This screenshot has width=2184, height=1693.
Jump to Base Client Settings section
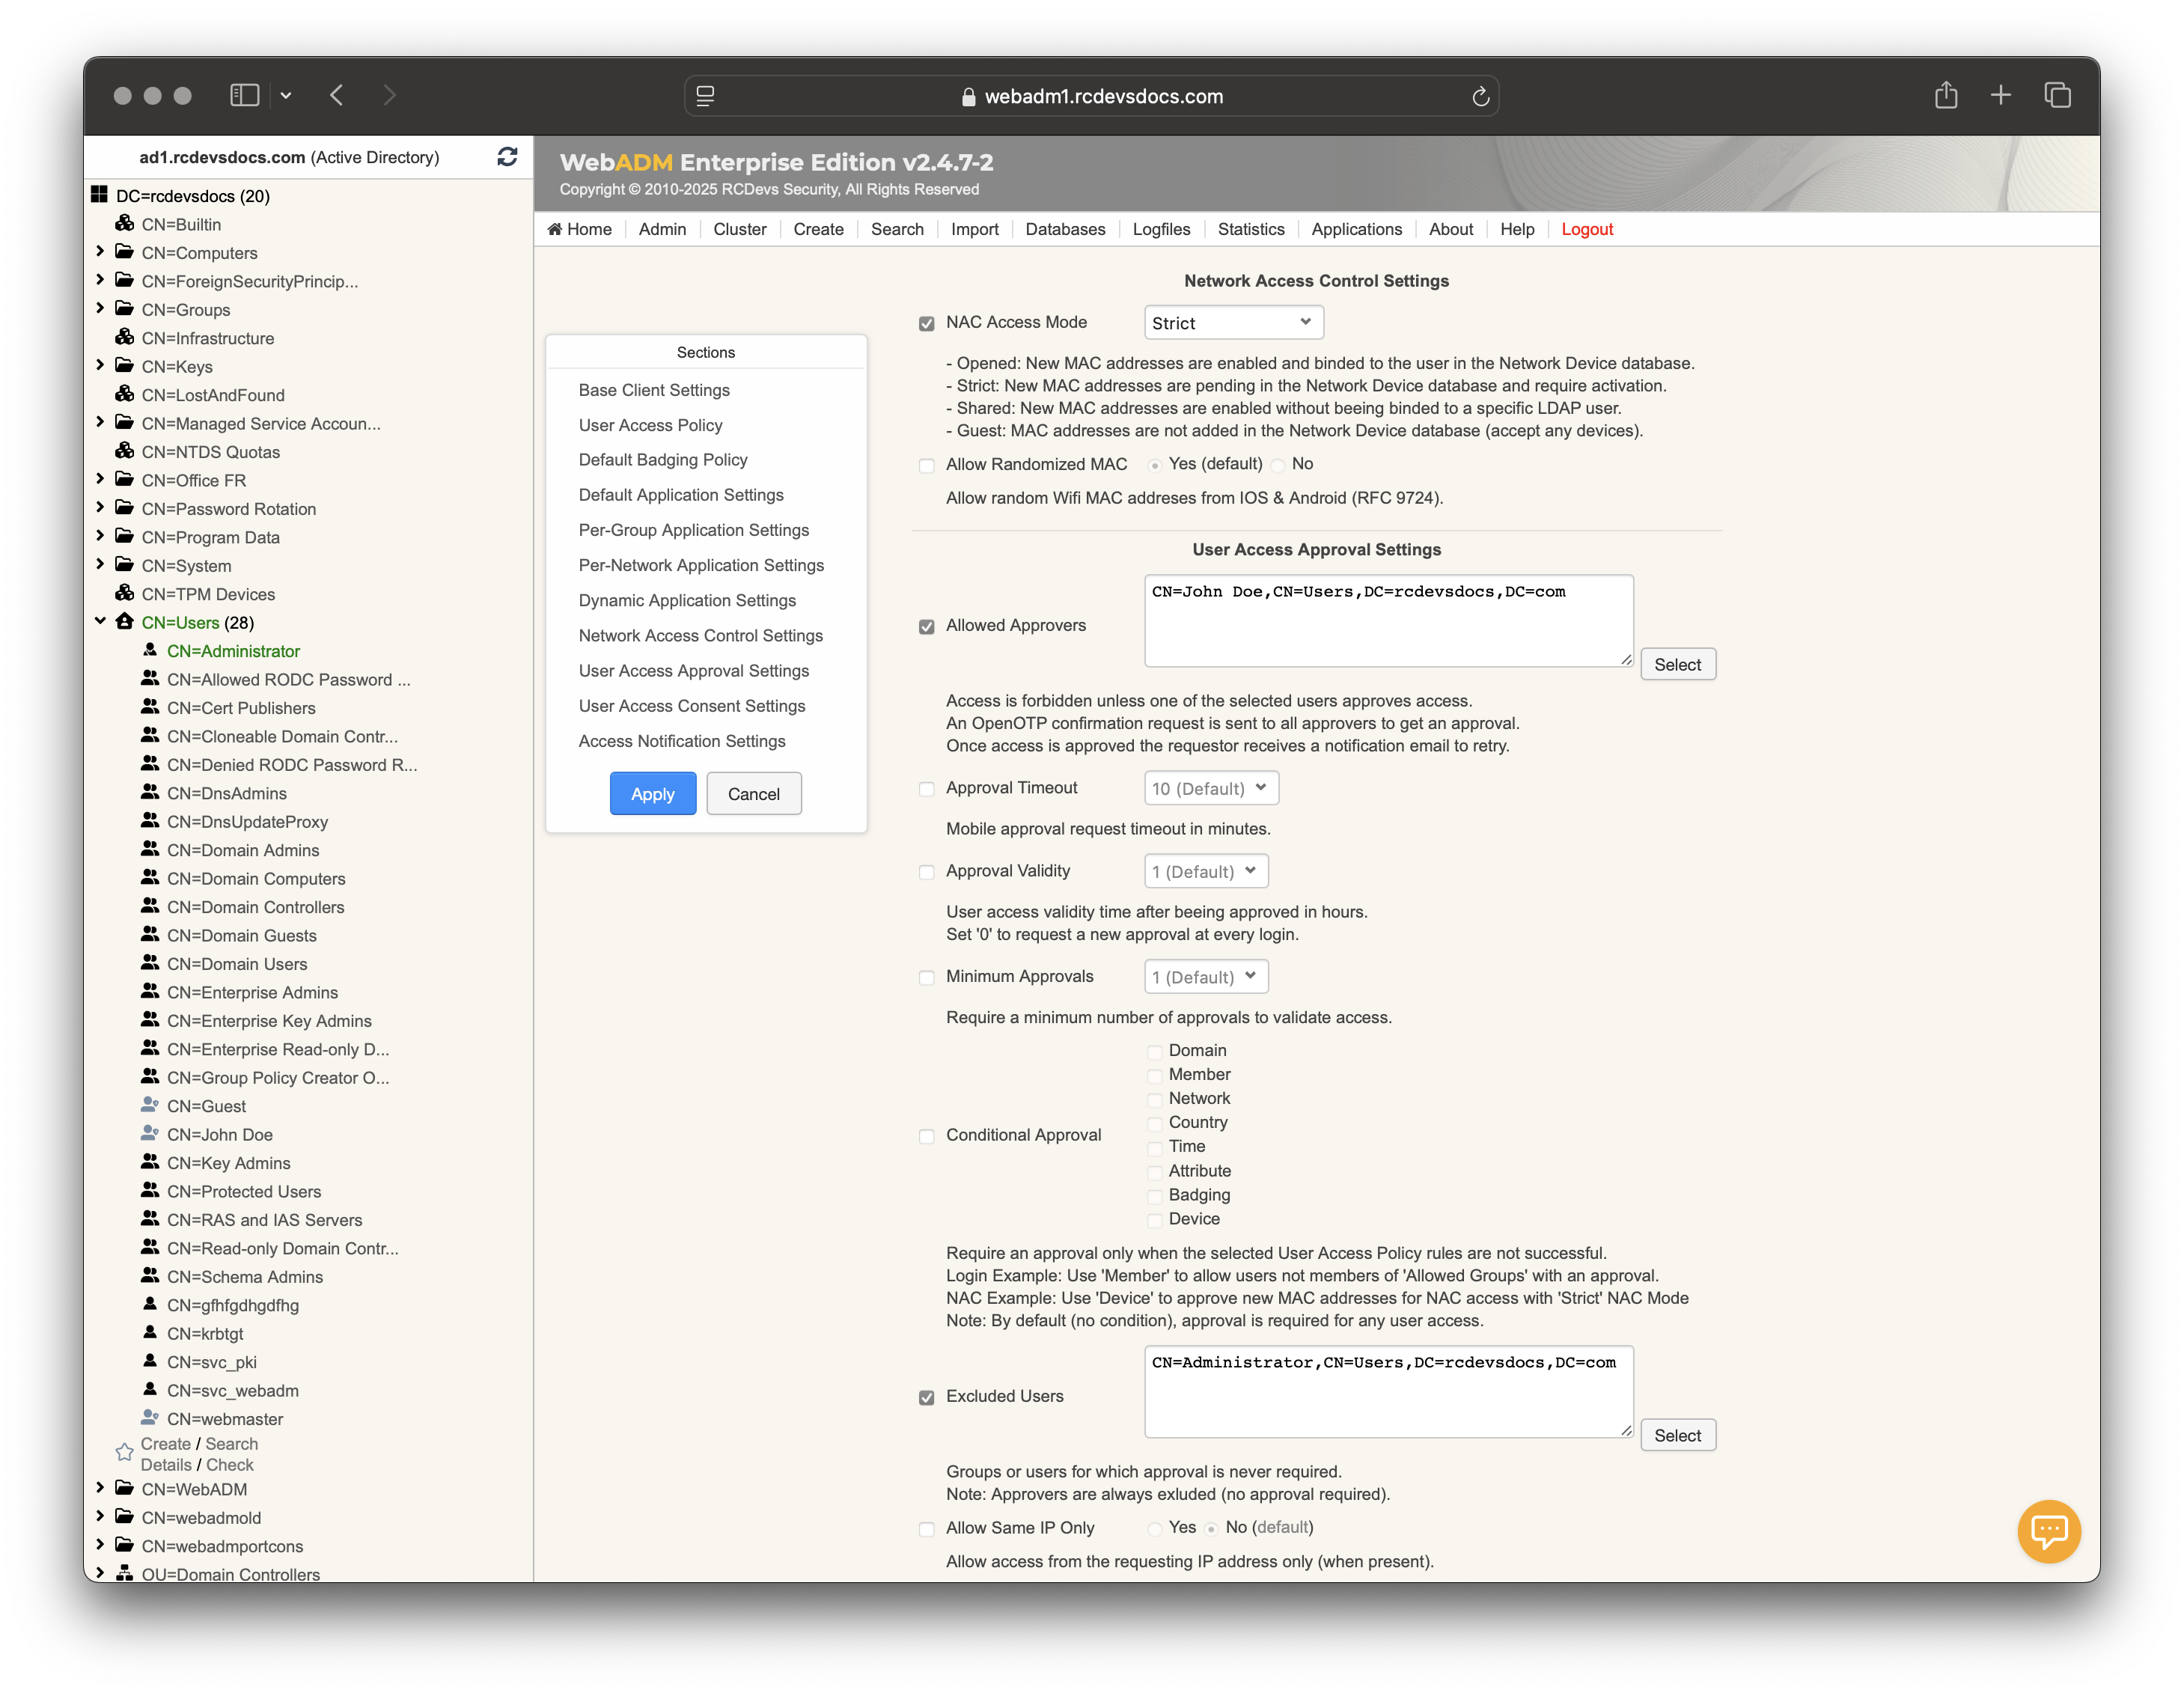(x=654, y=390)
